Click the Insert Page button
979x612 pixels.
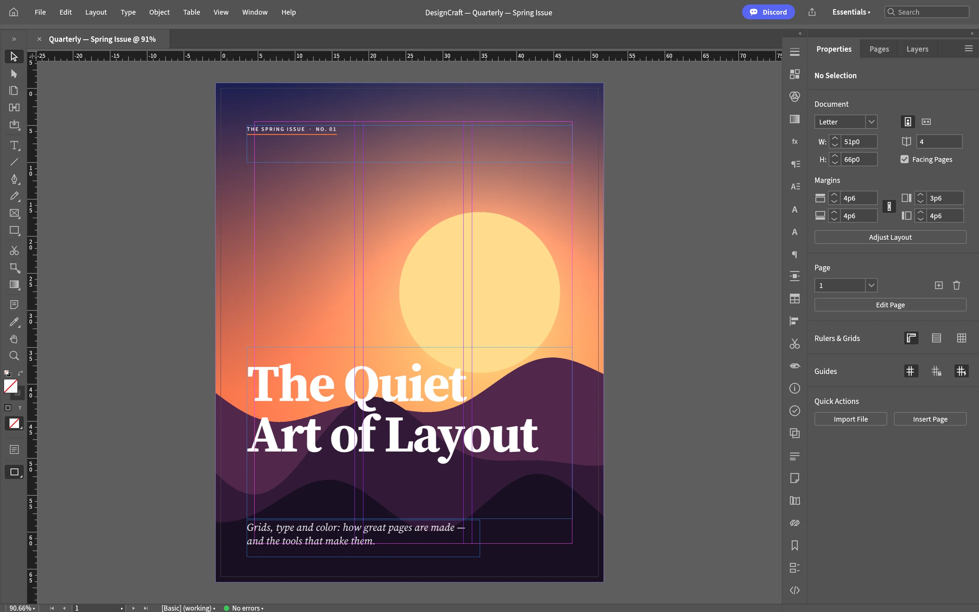tap(930, 419)
